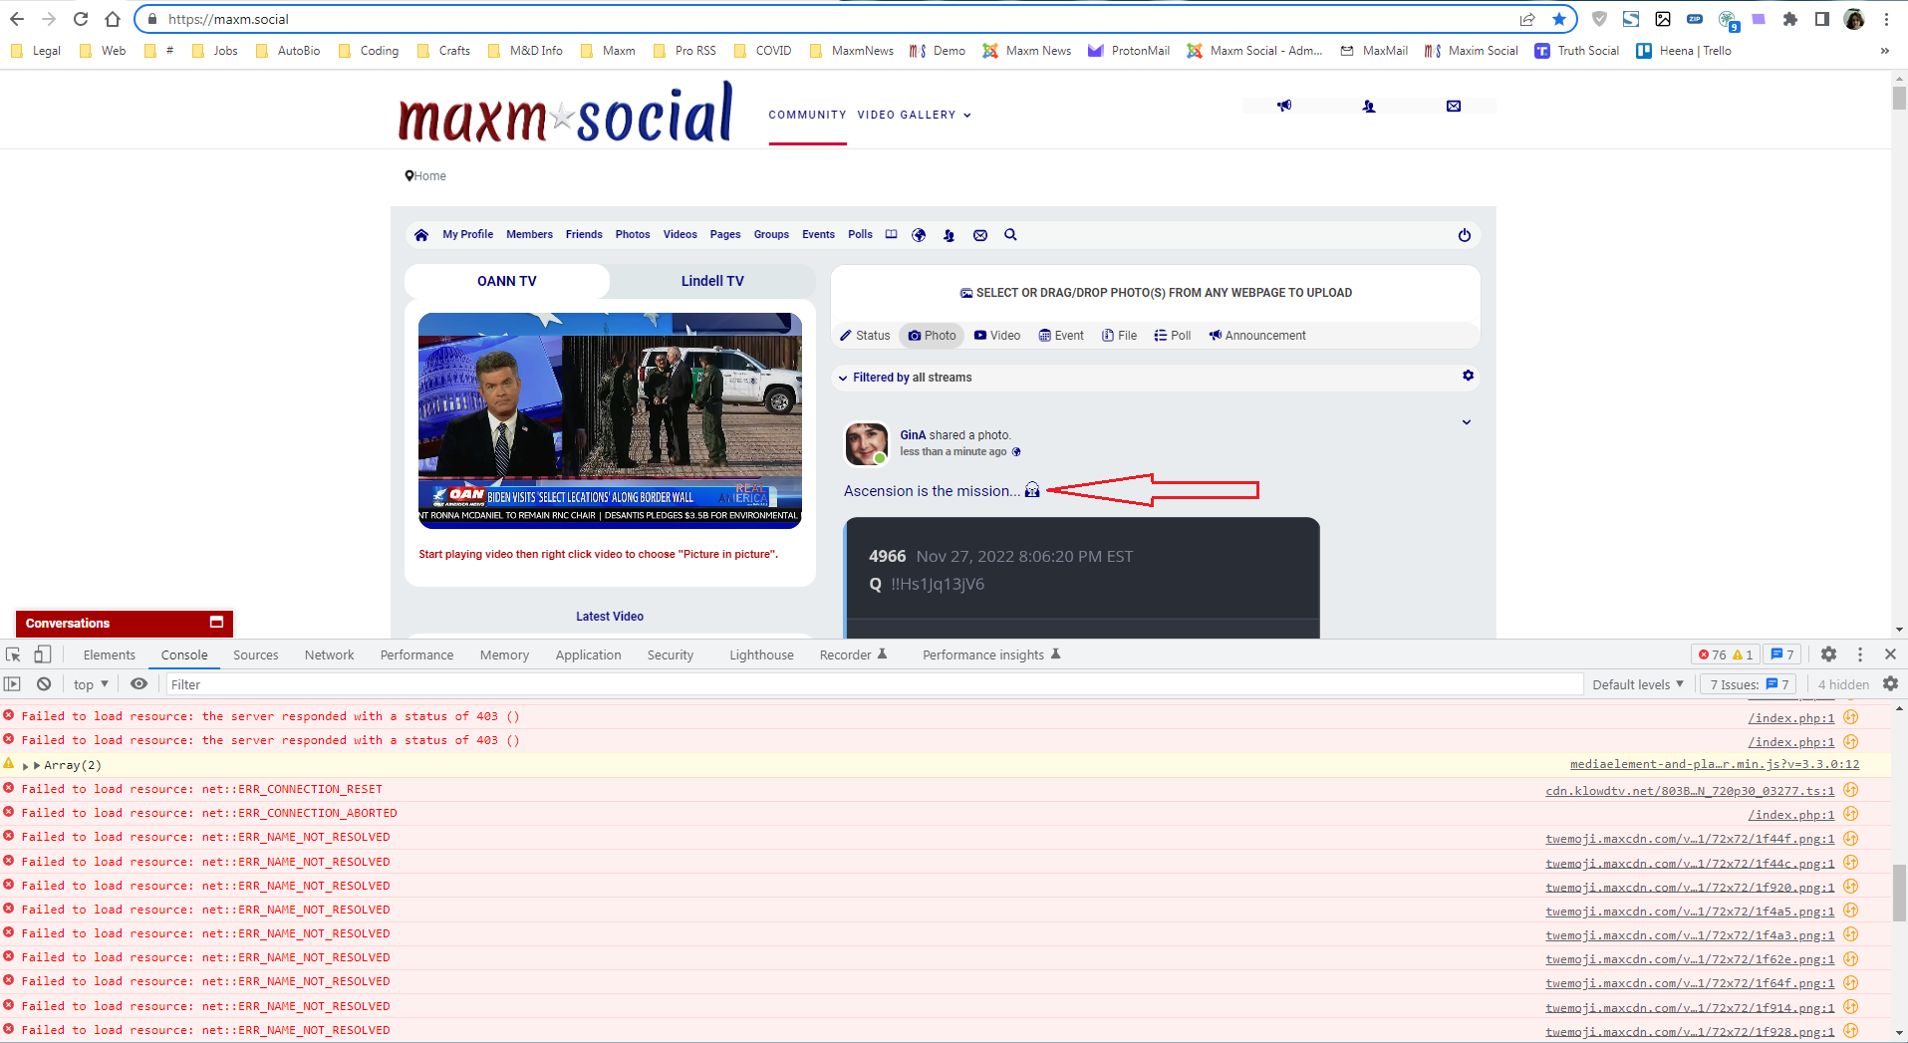Click stream filter settings gear icon
Screen dimensions: 1908x1043
pyautogui.click(x=1468, y=376)
